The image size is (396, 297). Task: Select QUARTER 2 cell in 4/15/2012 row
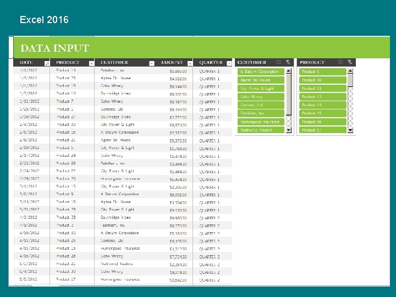pos(213,257)
